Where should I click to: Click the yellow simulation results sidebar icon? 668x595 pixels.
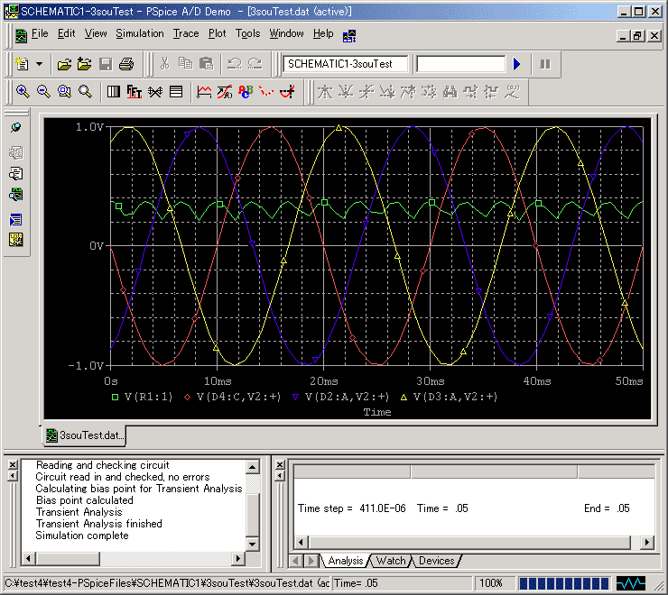15,240
